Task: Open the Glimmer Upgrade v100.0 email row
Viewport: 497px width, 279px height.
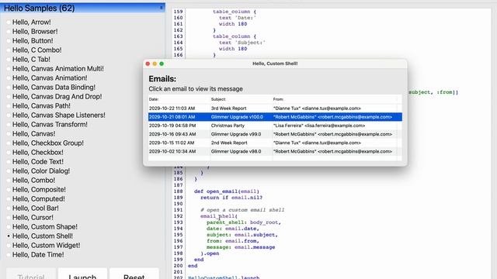Action: point(275,117)
